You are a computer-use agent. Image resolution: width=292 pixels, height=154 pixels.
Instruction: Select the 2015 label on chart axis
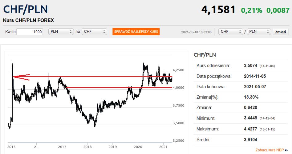point(11,146)
